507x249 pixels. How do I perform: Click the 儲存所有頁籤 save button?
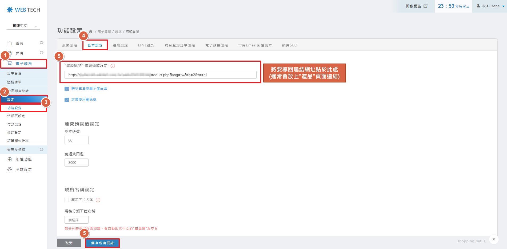(102, 243)
